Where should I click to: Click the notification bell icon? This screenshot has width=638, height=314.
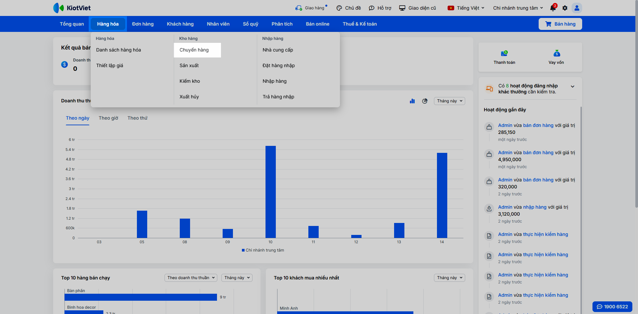tap(553, 8)
